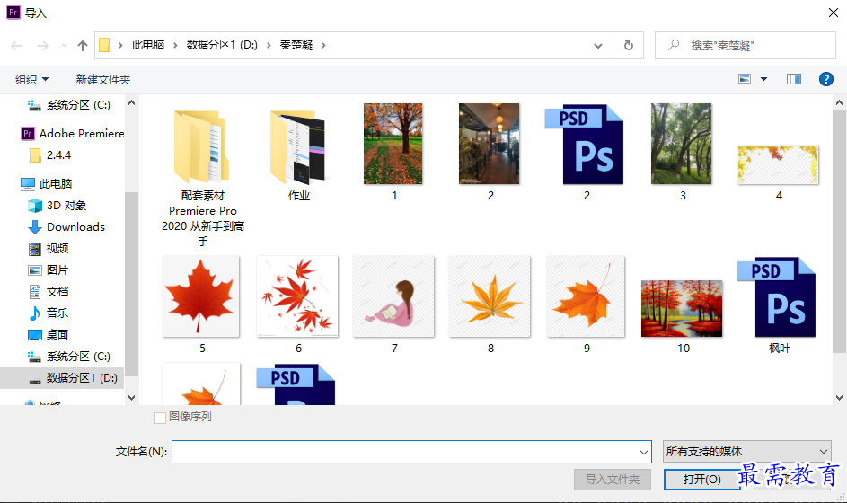The image size is (847, 503).
Task: Select 此电脑 in the navigation tree
Action: click(x=47, y=184)
